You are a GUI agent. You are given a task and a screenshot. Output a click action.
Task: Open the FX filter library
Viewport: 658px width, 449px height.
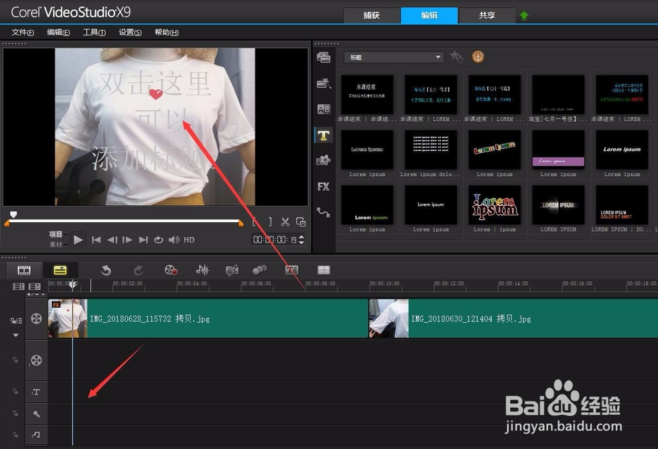(324, 187)
